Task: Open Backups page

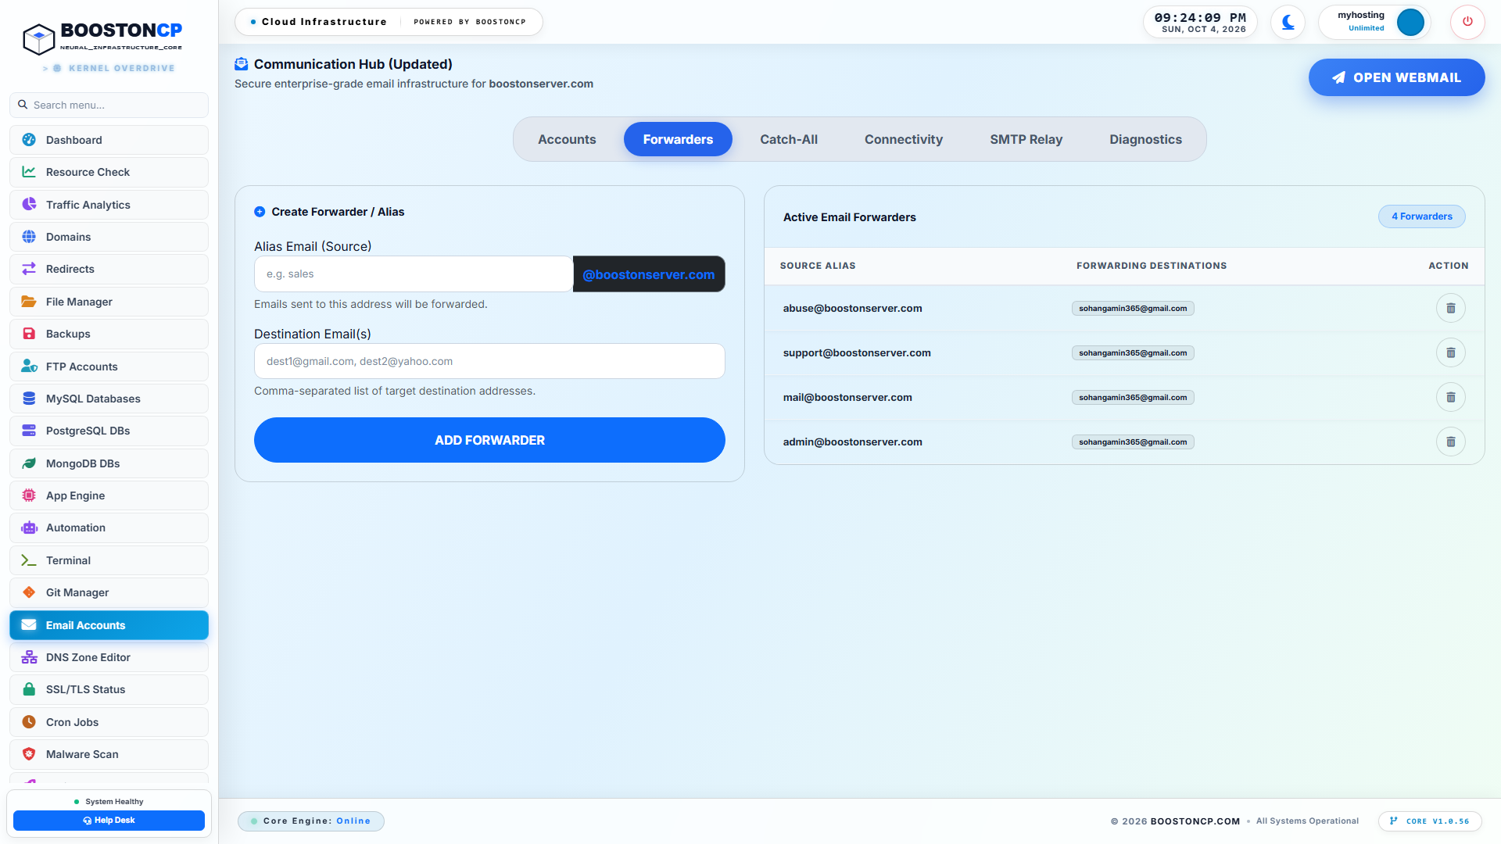Action: [x=109, y=334]
